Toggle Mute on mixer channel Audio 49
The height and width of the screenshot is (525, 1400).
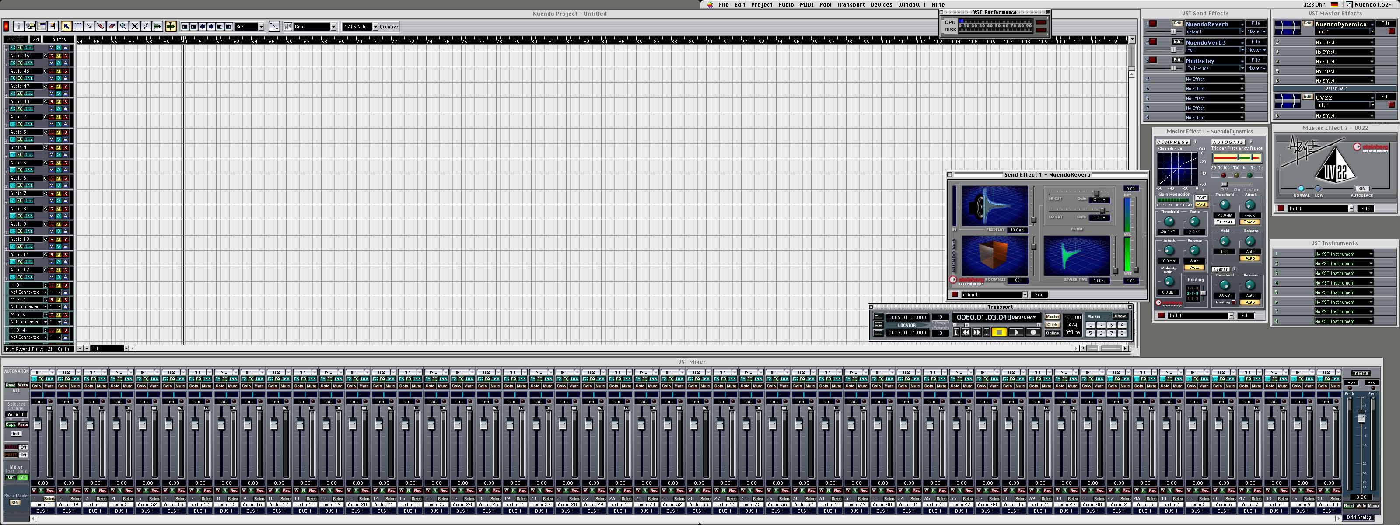pyautogui.click(x=76, y=386)
